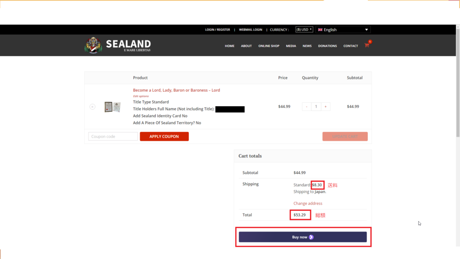Click the quantity number field
The height and width of the screenshot is (259, 460).
316,107
